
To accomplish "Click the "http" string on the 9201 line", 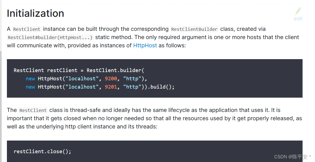I will 132,87.
